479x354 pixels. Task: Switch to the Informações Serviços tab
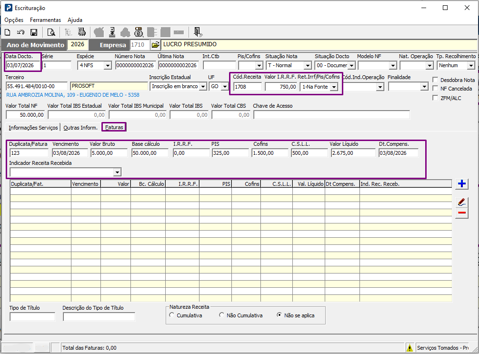click(x=33, y=128)
